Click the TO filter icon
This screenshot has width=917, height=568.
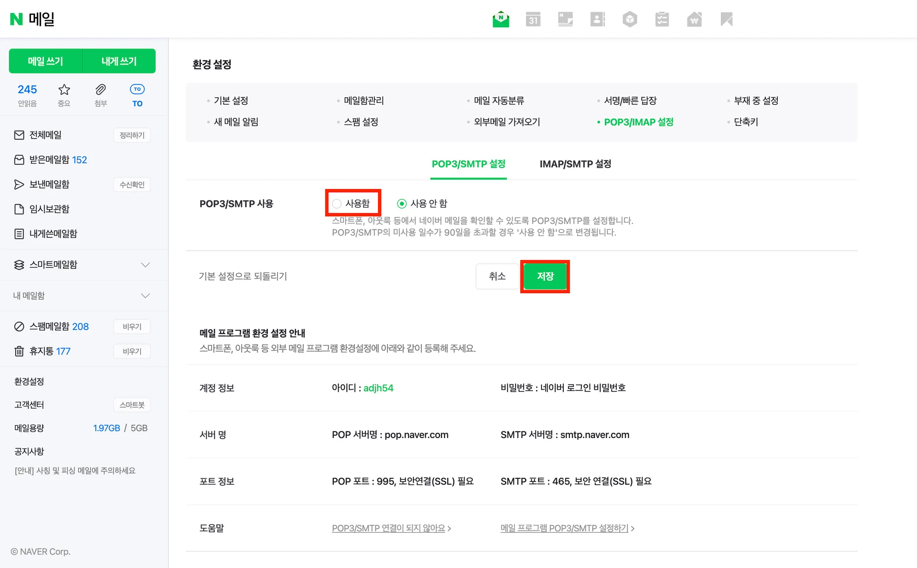point(137,90)
